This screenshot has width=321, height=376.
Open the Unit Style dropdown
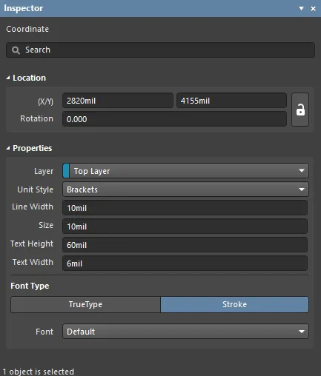tap(185, 189)
